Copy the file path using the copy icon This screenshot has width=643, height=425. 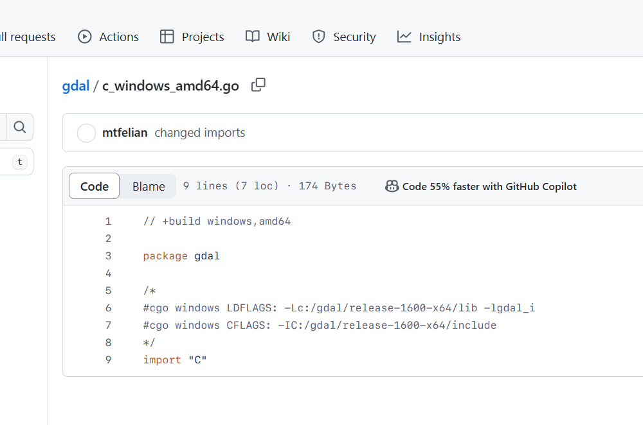pos(258,85)
